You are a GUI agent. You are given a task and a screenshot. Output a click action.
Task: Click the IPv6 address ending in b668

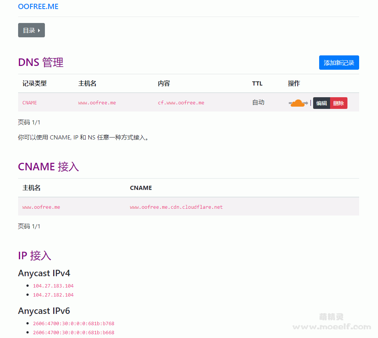74,333
